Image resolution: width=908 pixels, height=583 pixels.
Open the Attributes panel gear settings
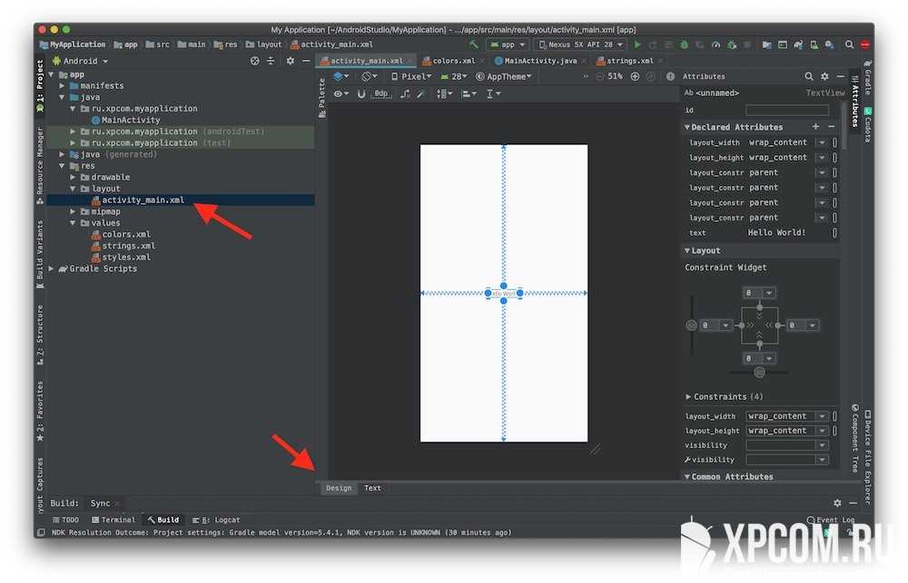pyautogui.click(x=824, y=77)
